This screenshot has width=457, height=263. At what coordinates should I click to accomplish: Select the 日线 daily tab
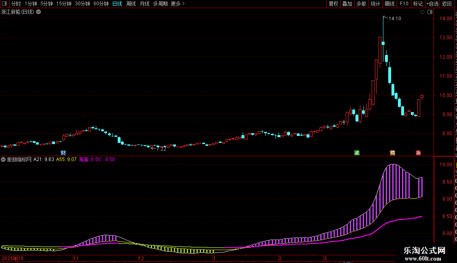[117, 4]
